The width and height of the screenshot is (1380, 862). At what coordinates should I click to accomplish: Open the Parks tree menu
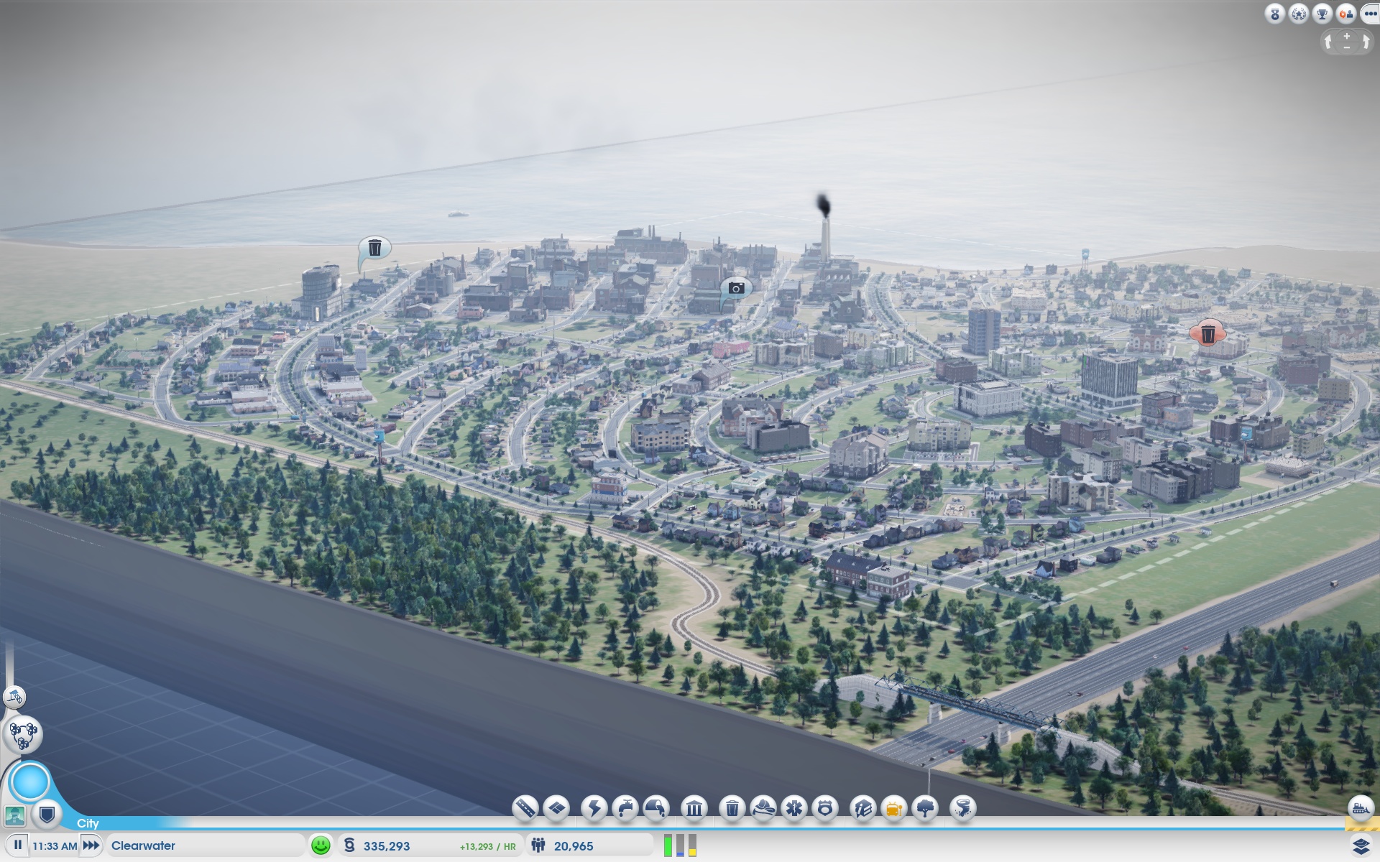pyautogui.click(x=924, y=808)
